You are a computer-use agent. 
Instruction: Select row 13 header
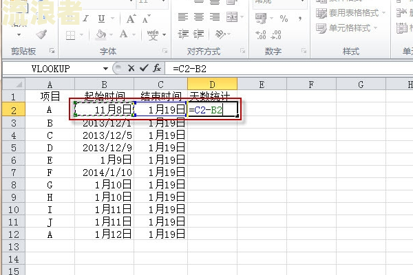[14, 247]
